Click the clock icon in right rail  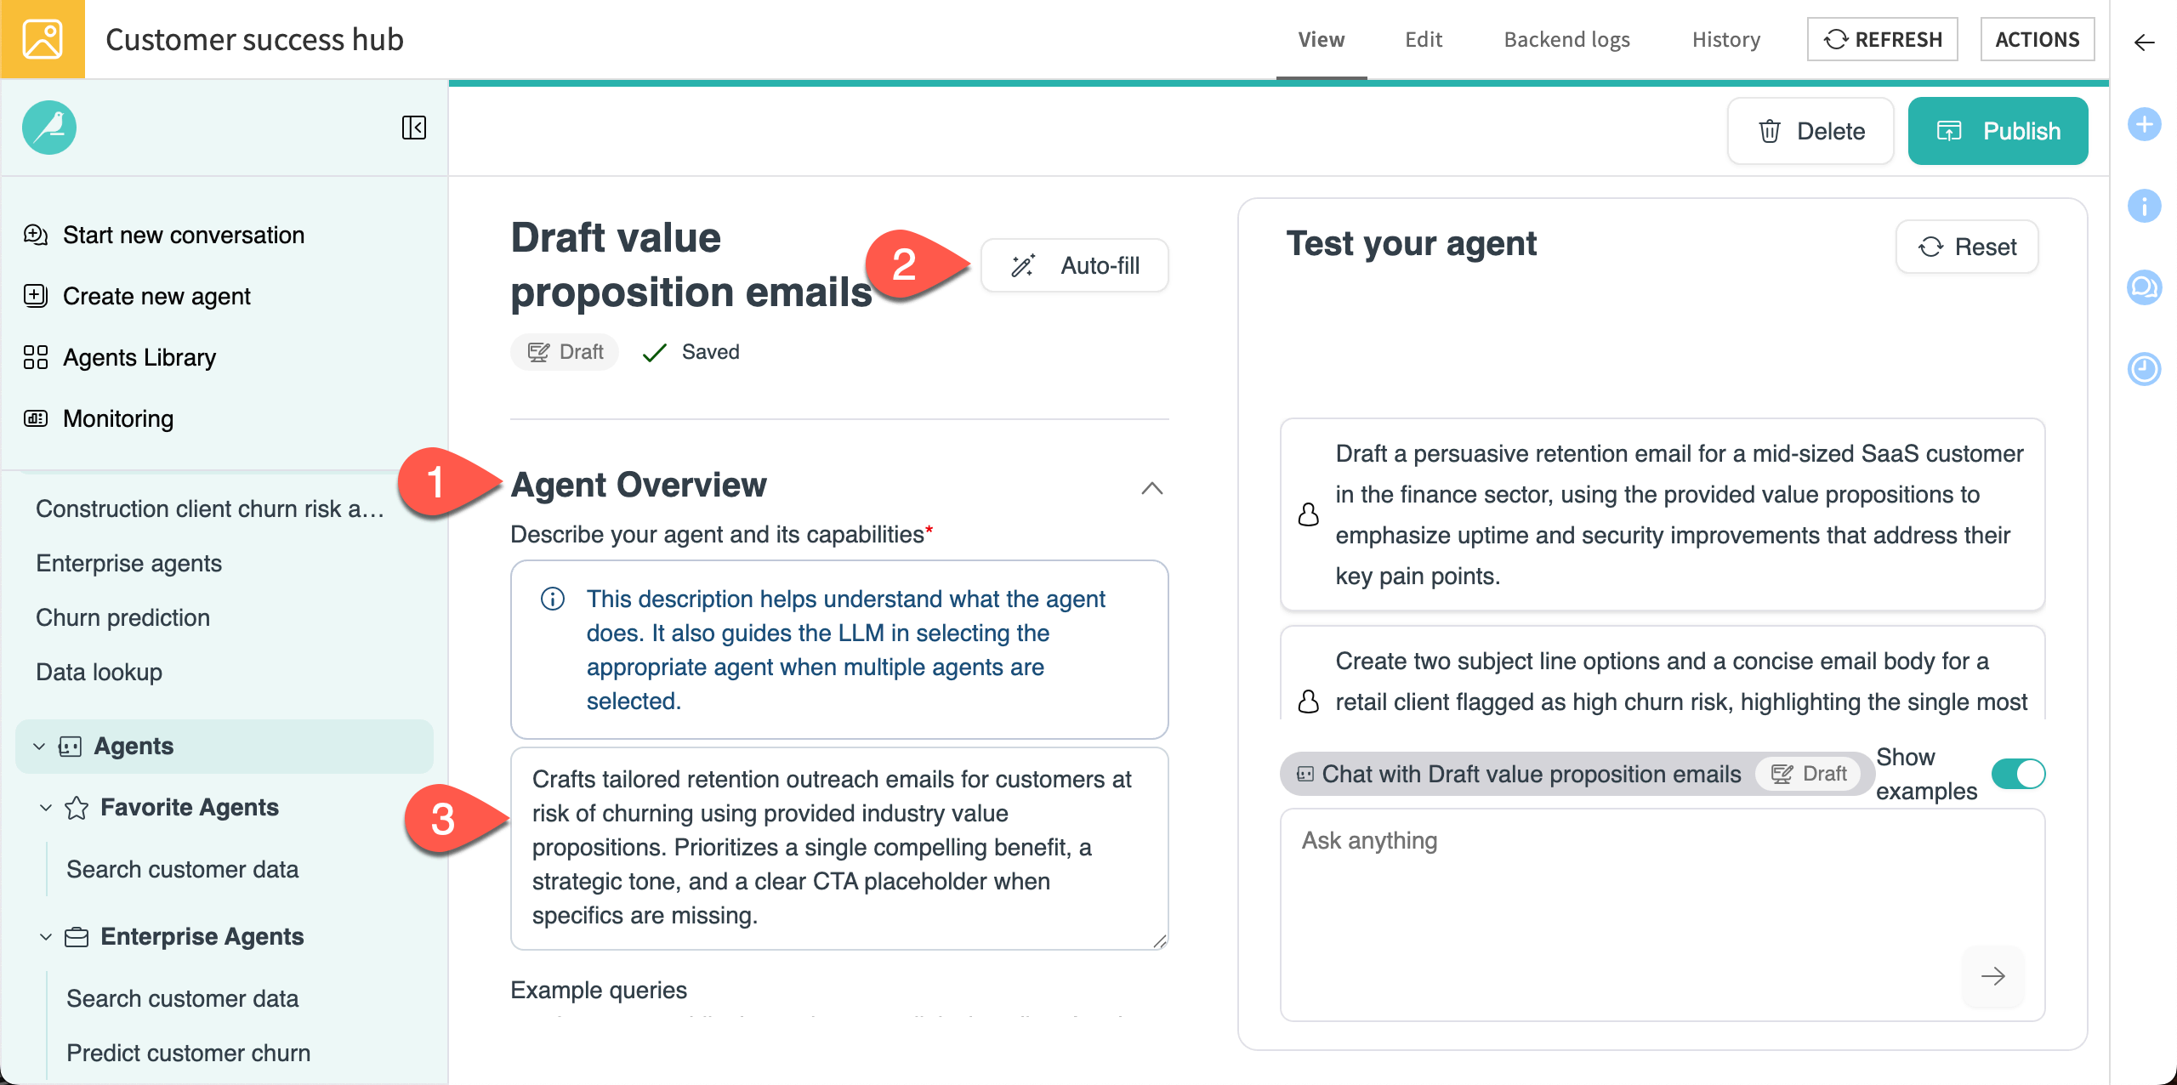coord(2144,369)
